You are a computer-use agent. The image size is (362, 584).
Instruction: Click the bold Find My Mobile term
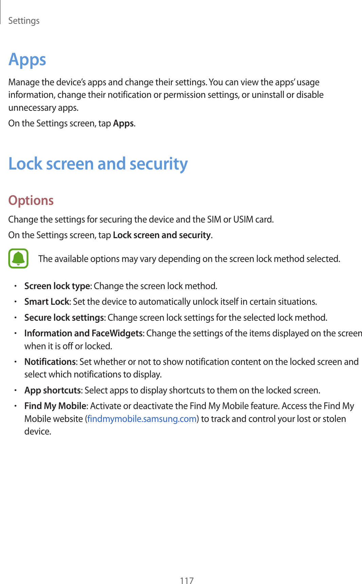[x=55, y=406]
